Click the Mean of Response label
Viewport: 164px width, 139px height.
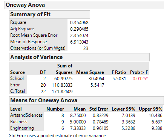click(x=29, y=42)
